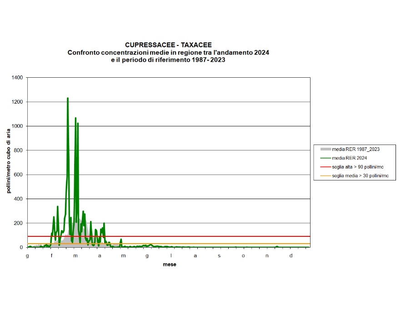Image resolution: width=401 pixels, height=310 pixels.
Task: Click y-axis label 1200
Action: point(17,102)
